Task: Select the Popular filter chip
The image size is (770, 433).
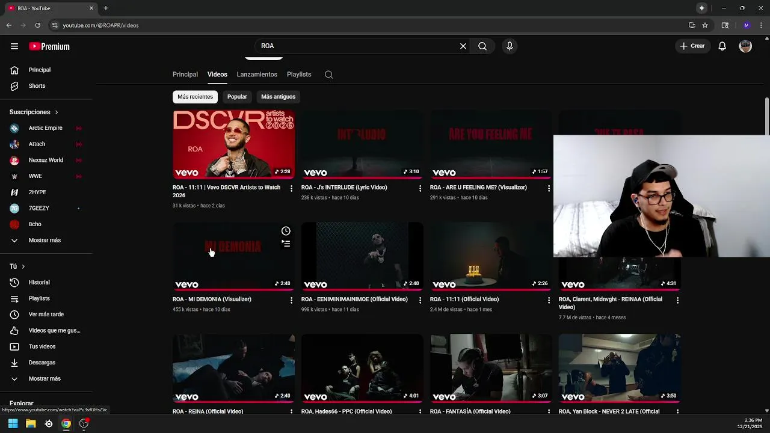Action: [237, 96]
